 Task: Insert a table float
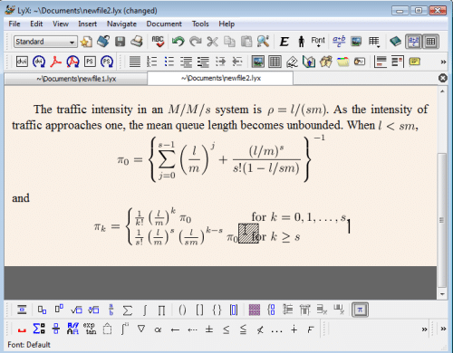click(x=275, y=62)
